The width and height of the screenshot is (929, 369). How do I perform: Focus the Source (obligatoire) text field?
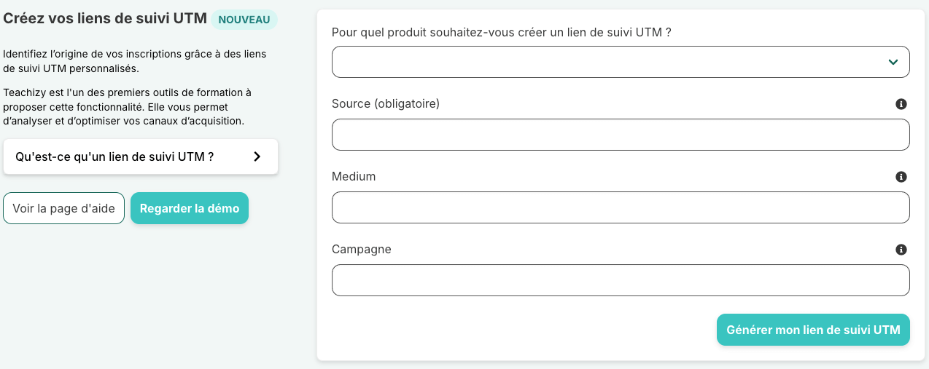pos(620,135)
